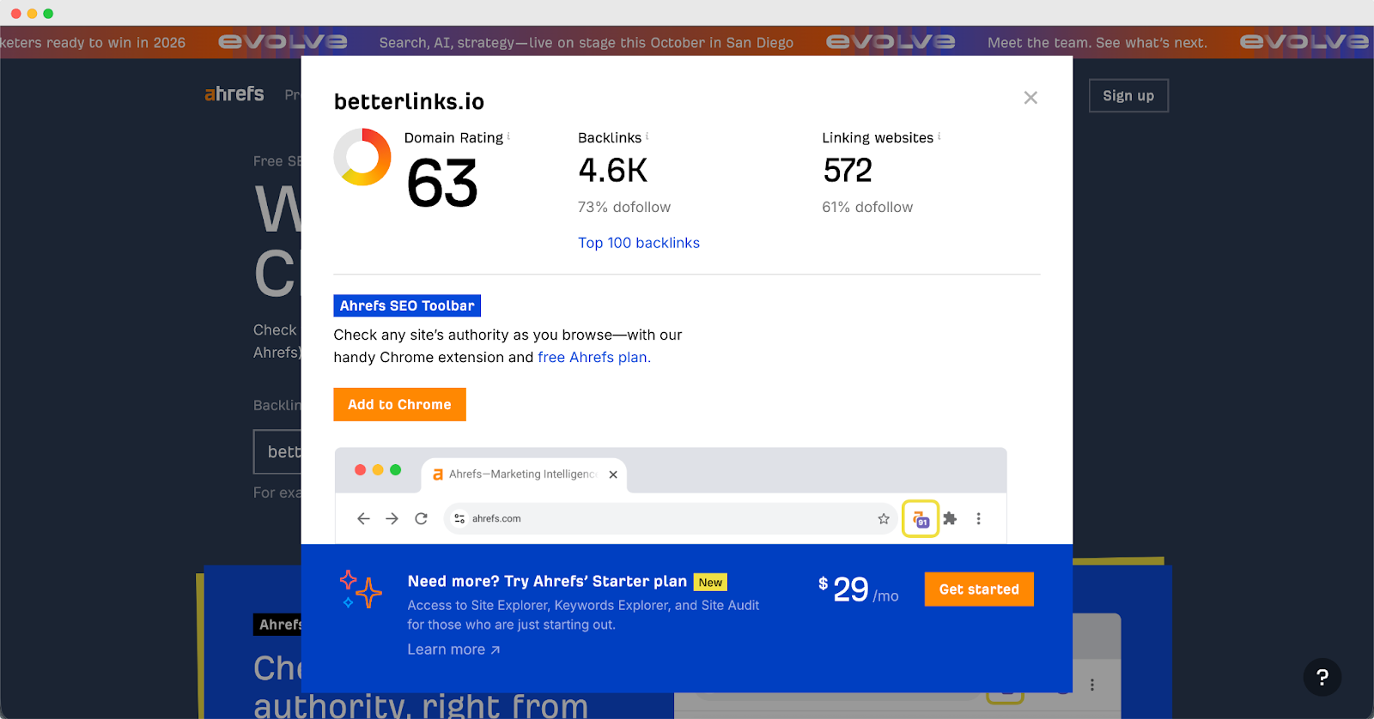1374x719 pixels.
Task: Open the free Ahrefs plan link
Action: click(594, 357)
